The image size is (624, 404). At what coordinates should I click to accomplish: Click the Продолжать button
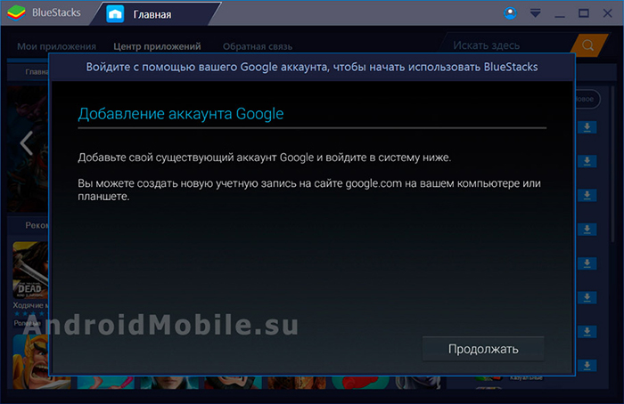click(483, 349)
